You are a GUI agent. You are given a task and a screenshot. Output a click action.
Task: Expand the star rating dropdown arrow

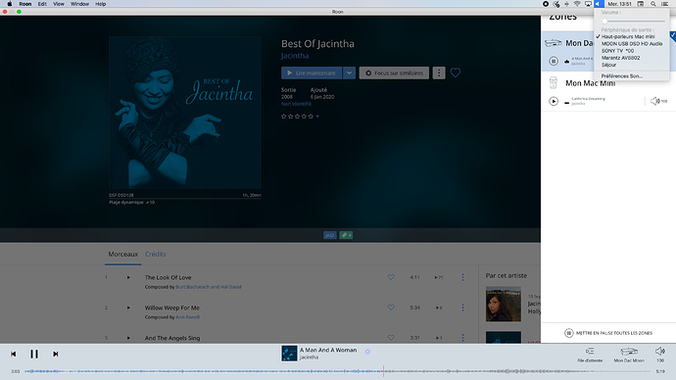coord(317,117)
